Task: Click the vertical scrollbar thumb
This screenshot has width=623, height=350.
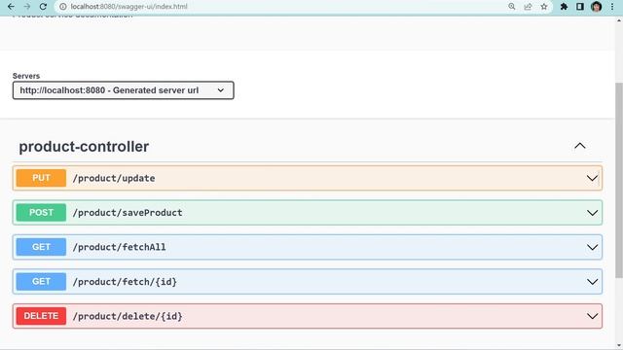Action: 619,181
